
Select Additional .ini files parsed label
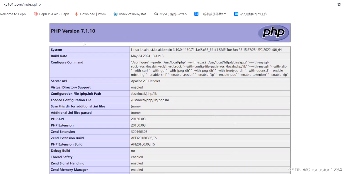point(71,113)
